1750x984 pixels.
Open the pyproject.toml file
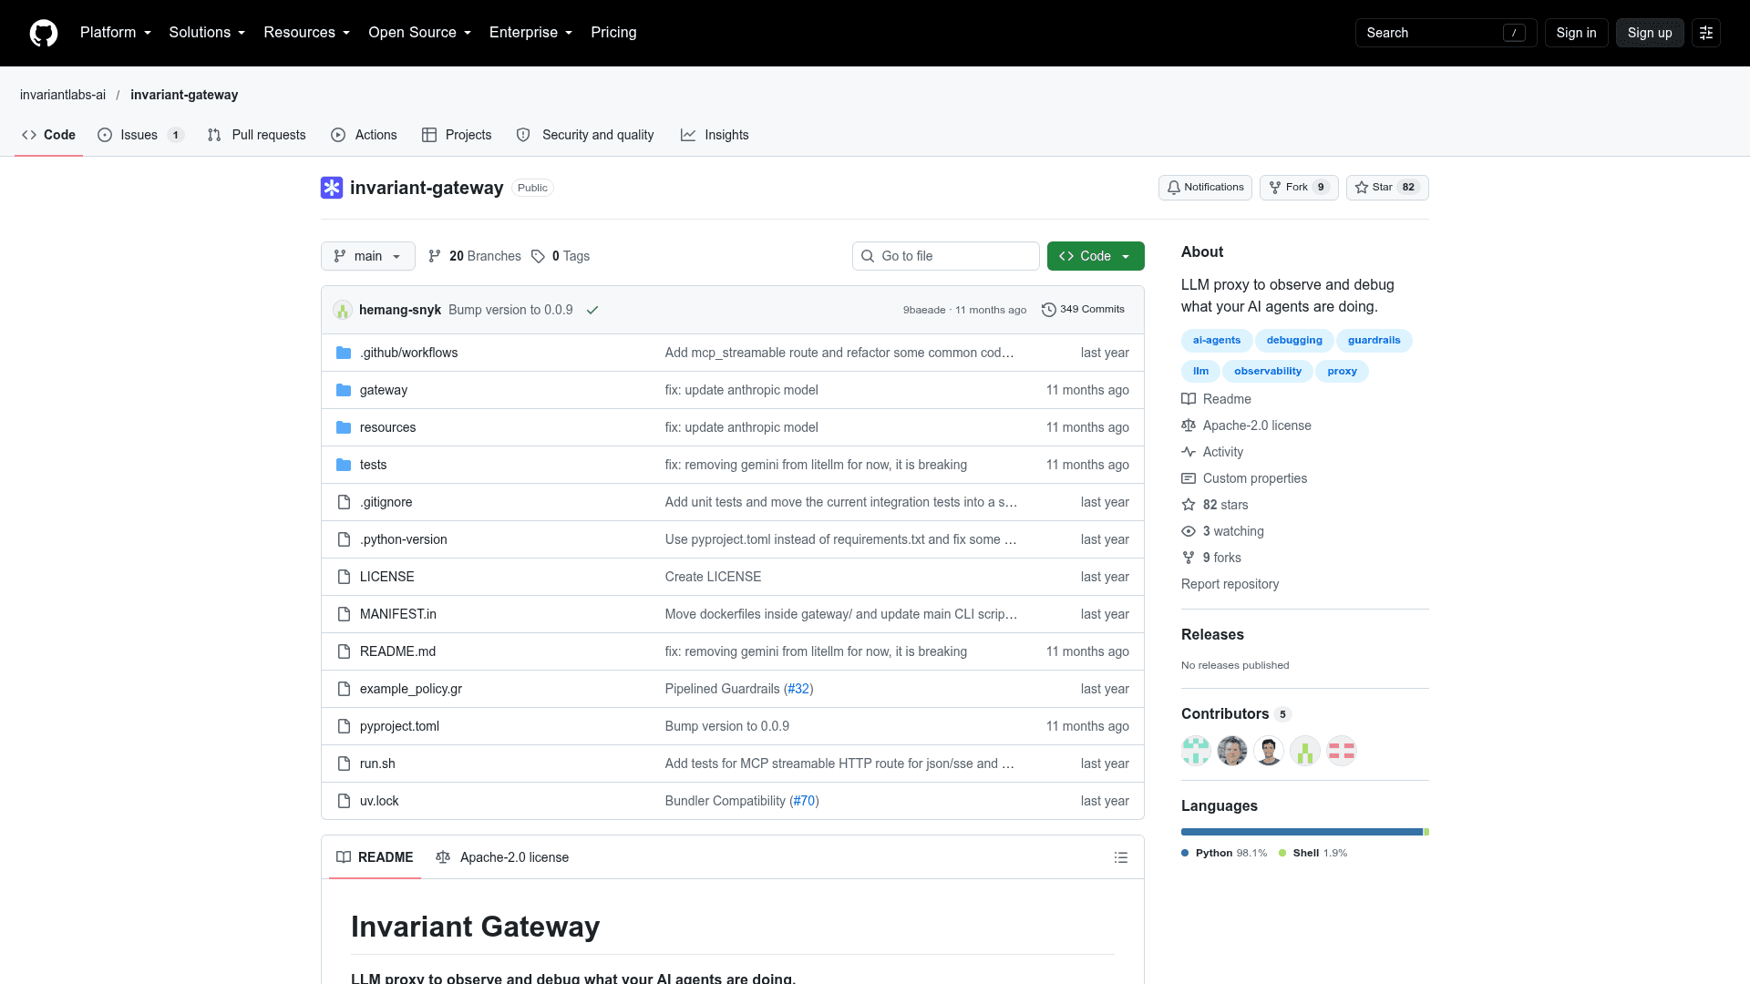399,726
